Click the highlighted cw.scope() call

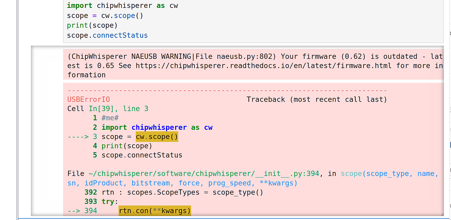tap(156, 137)
